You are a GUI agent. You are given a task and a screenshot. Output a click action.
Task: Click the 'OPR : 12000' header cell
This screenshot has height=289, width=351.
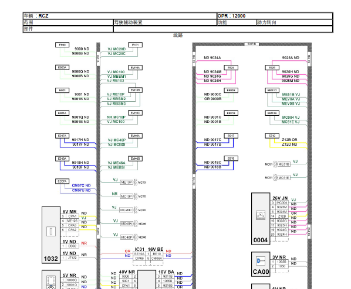[x=275, y=16]
